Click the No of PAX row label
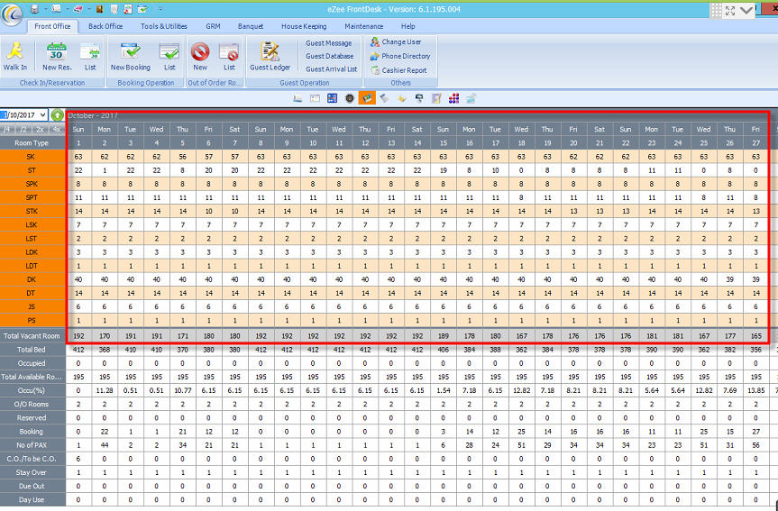This screenshot has width=778, height=511. (32, 445)
